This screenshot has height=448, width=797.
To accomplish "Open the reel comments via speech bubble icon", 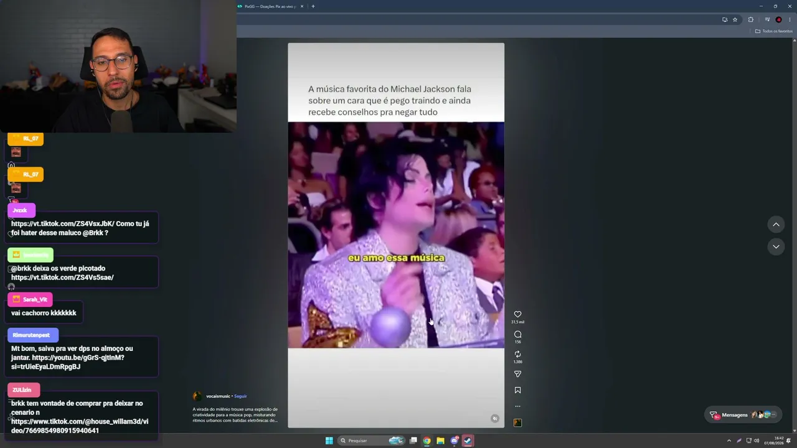I will pos(517,334).
